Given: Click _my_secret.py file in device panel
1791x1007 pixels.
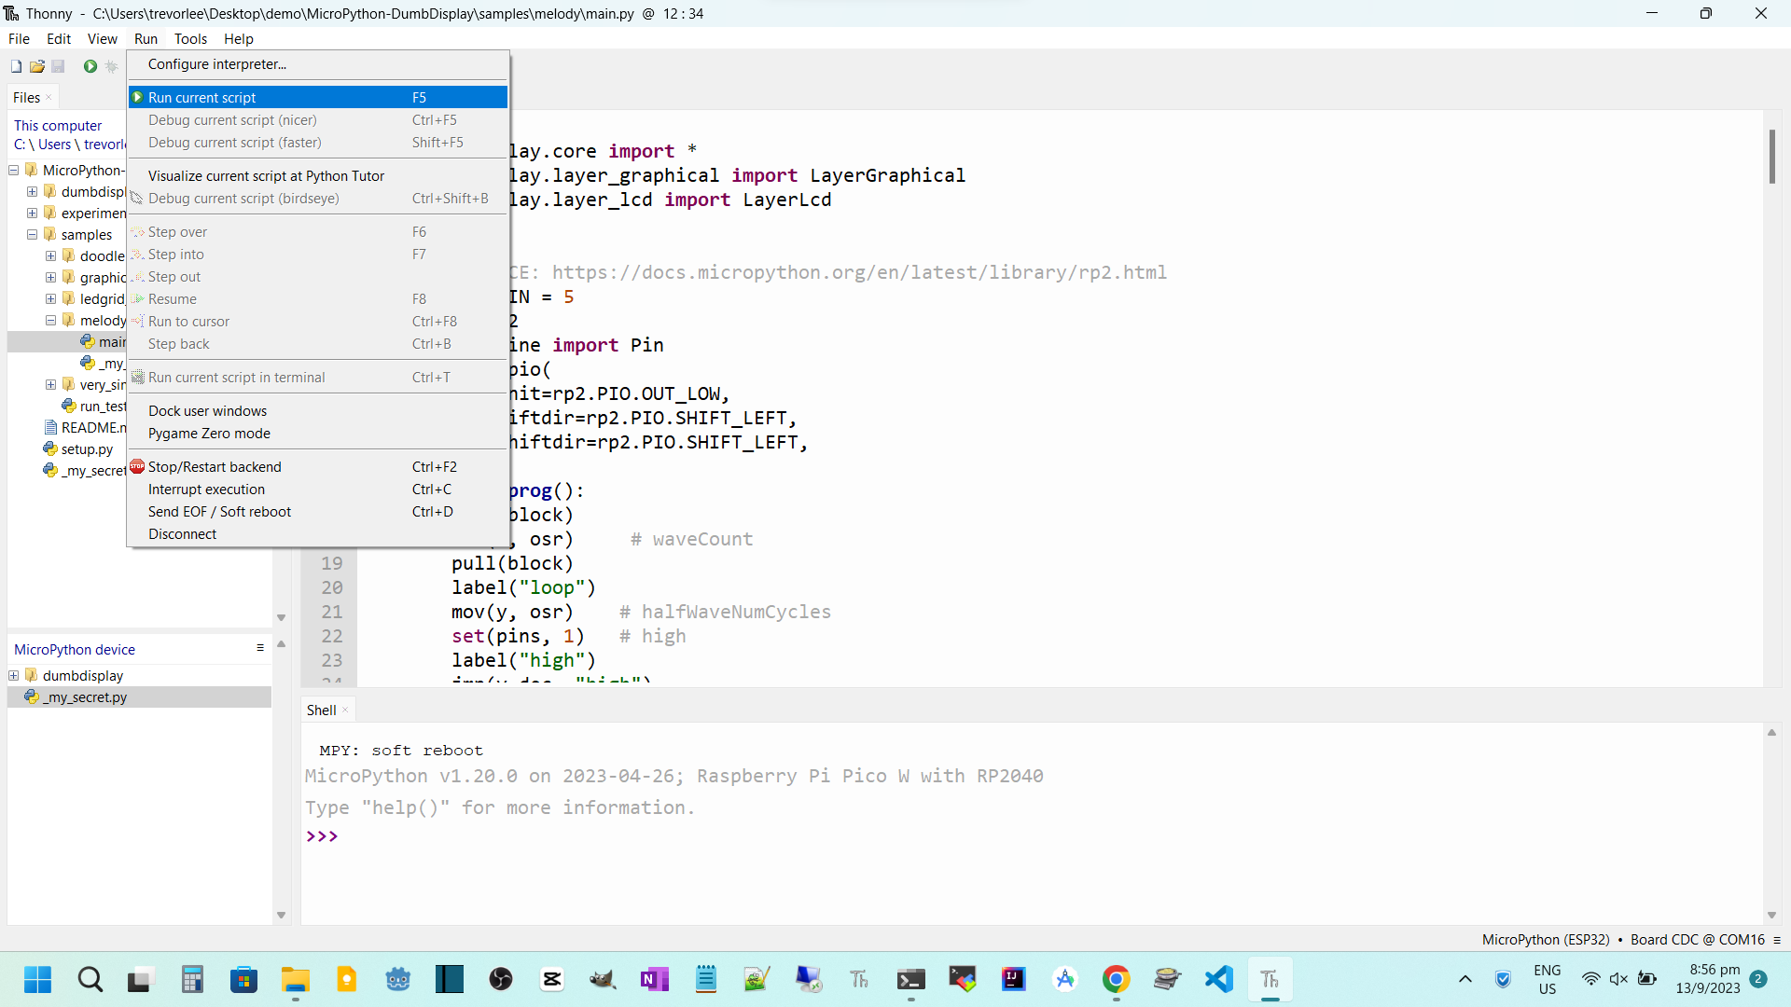Looking at the screenshot, I should (84, 697).
